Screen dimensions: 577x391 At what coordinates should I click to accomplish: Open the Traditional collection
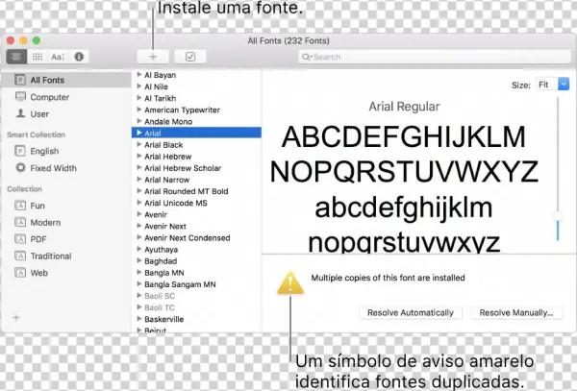pos(50,256)
